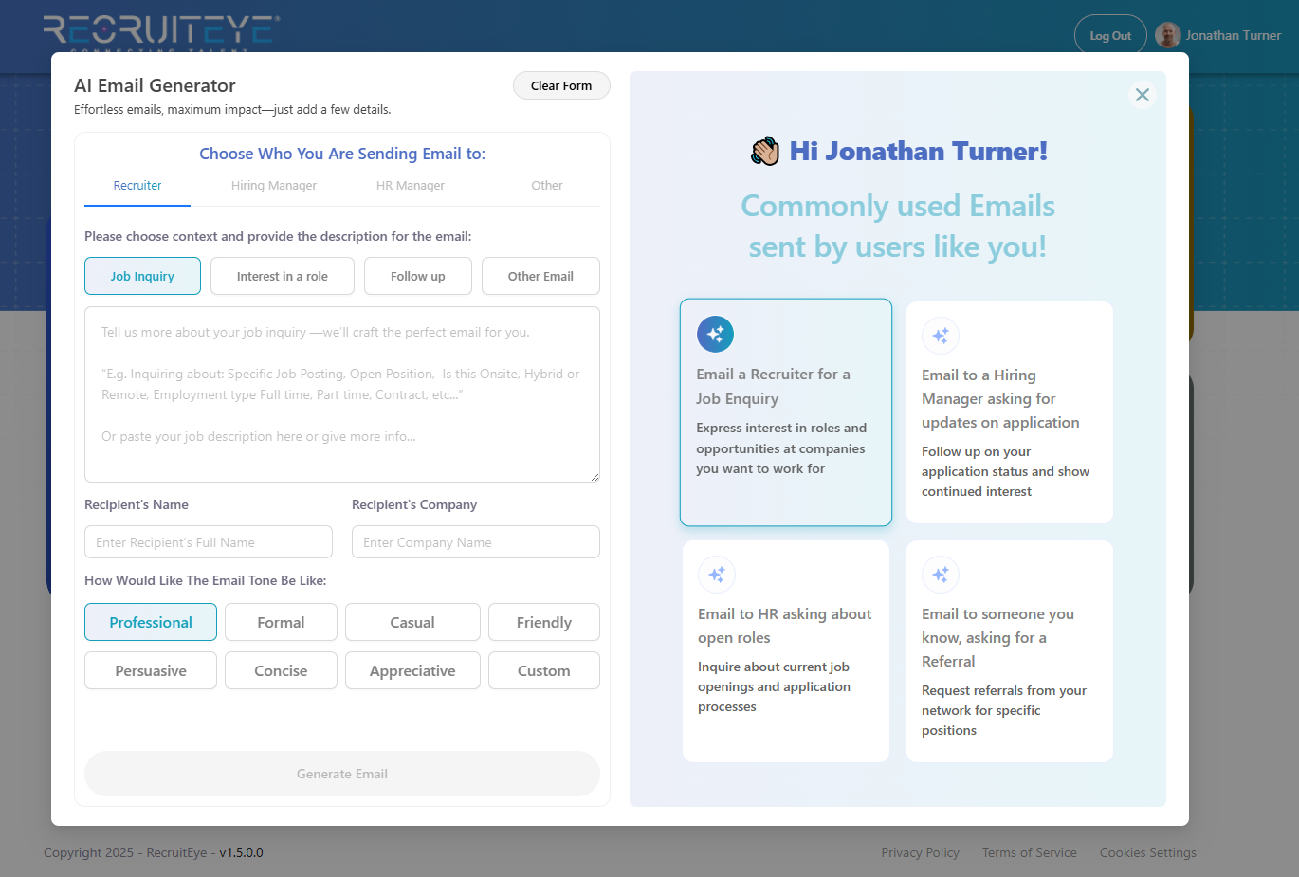Open the HR Manager recipient tab
Screen dimensions: 1299x877
pyautogui.click(x=410, y=186)
